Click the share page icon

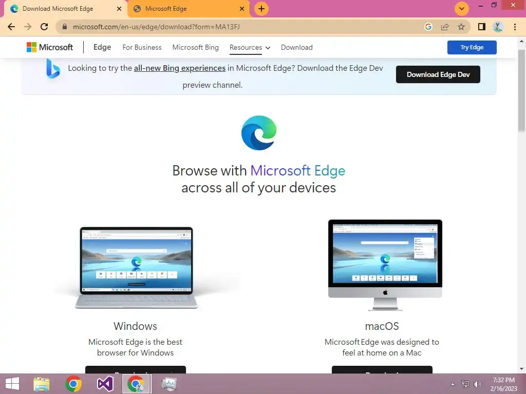click(445, 27)
